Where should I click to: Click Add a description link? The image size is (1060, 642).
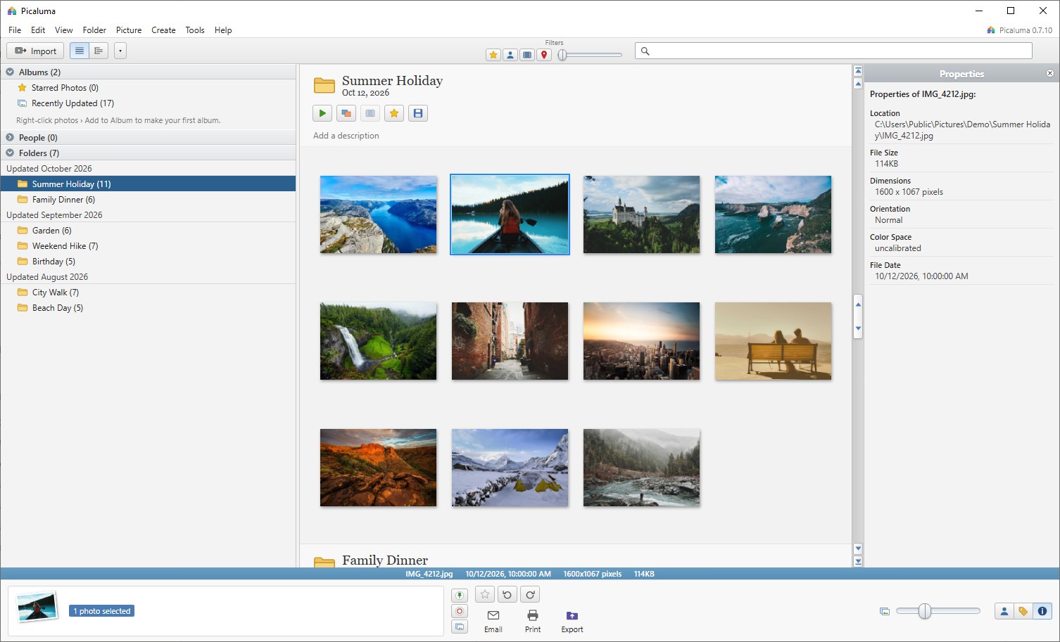tap(346, 136)
